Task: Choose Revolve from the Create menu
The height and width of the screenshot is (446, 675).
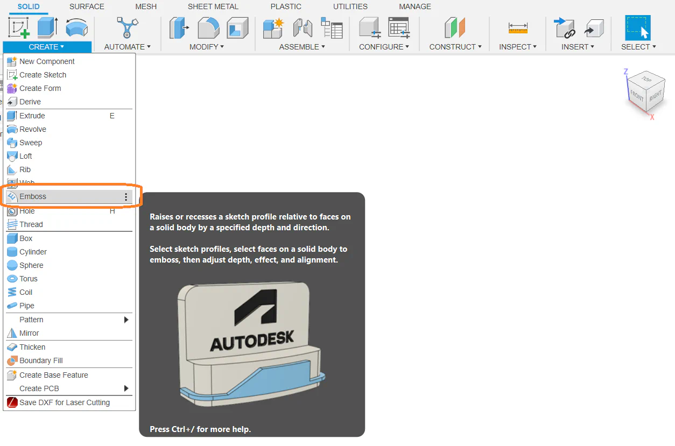Action: (x=69, y=129)
